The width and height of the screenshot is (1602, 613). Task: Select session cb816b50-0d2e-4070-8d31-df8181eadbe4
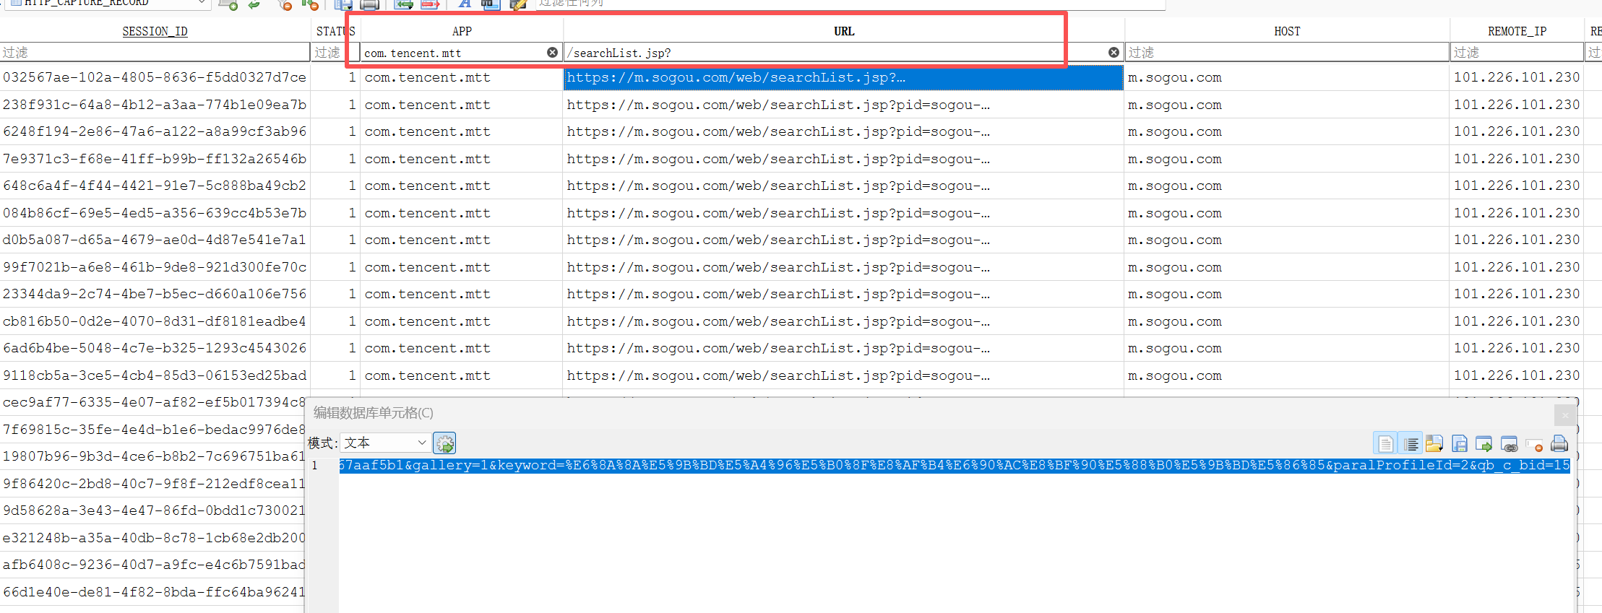coord(155,321)
